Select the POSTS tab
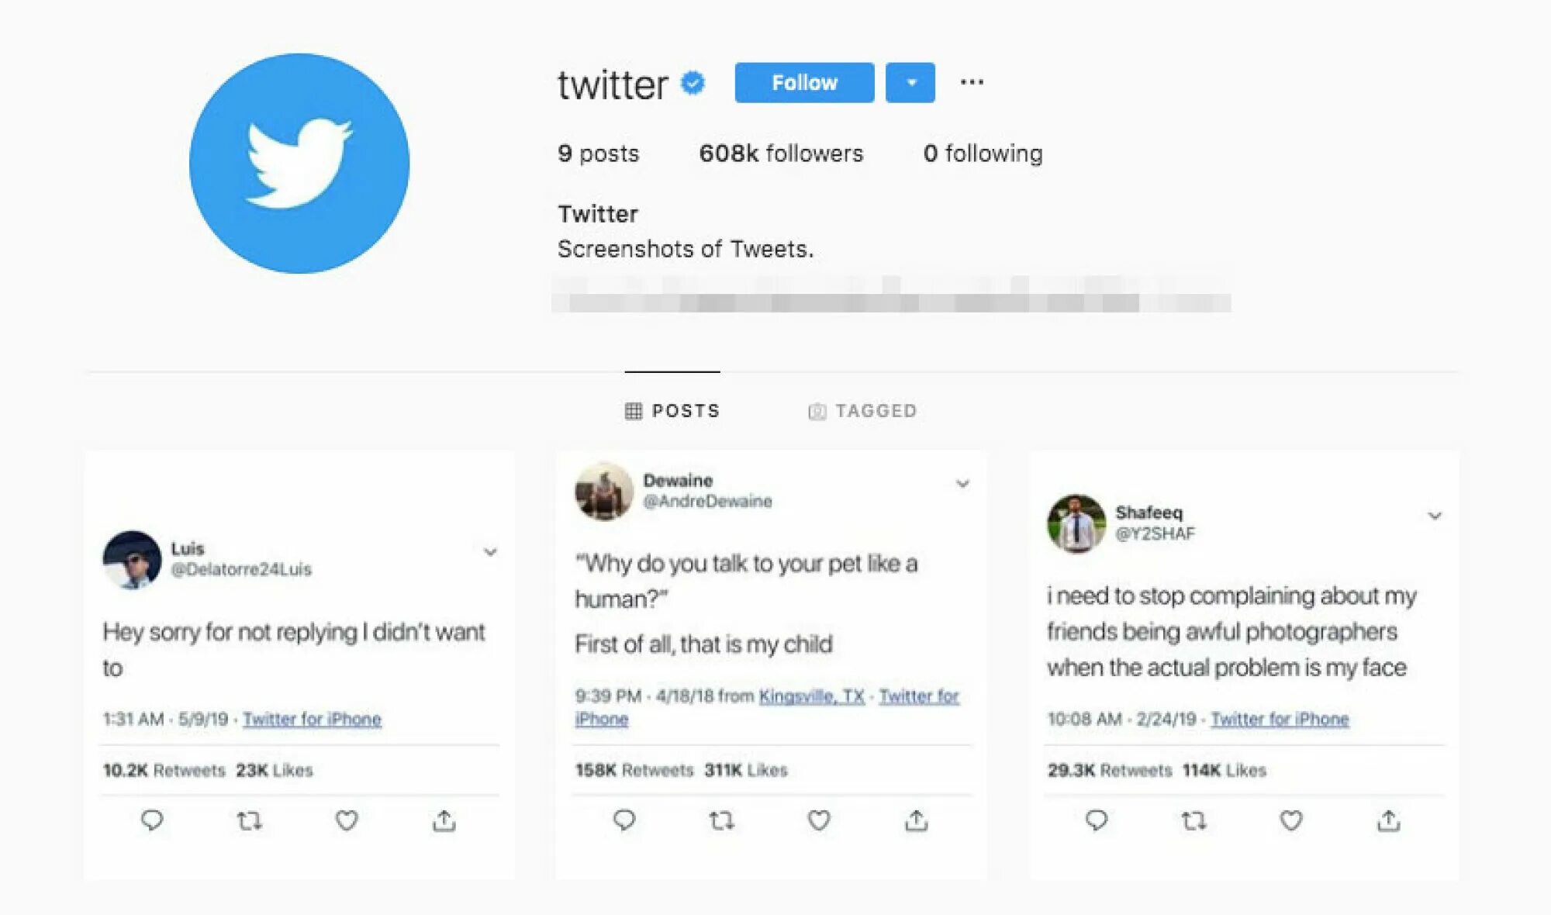This screenshot has height=915, width=1551. (x=670, y=412)
